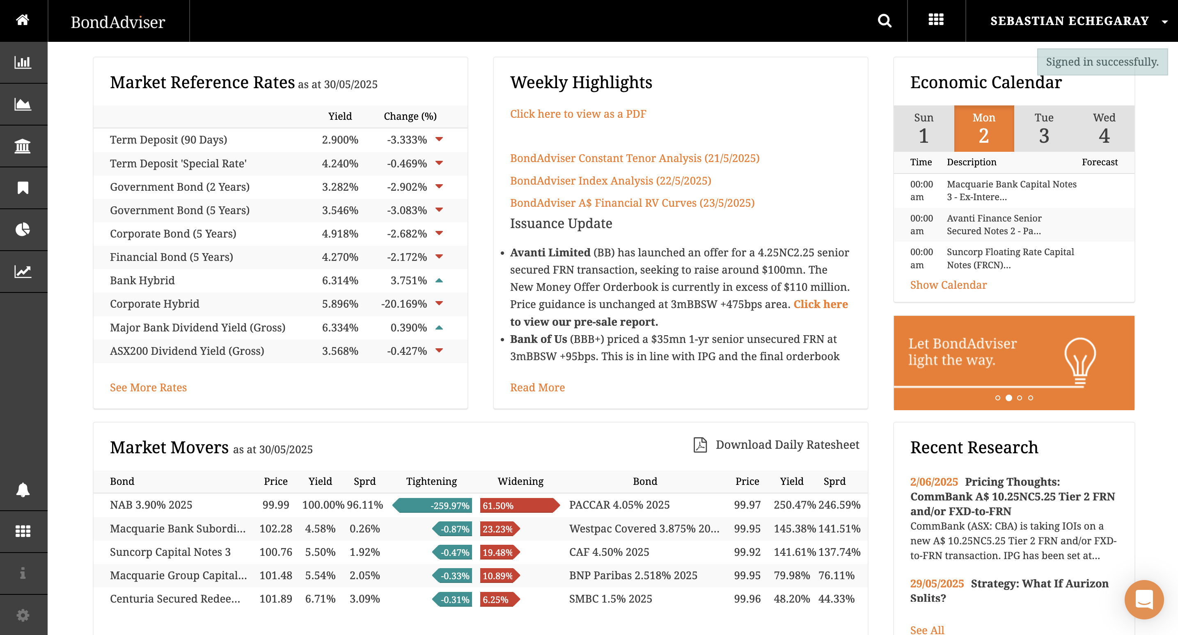Click the search magnifier icon
1178x635 pixels.
click(x=885, y=21)
